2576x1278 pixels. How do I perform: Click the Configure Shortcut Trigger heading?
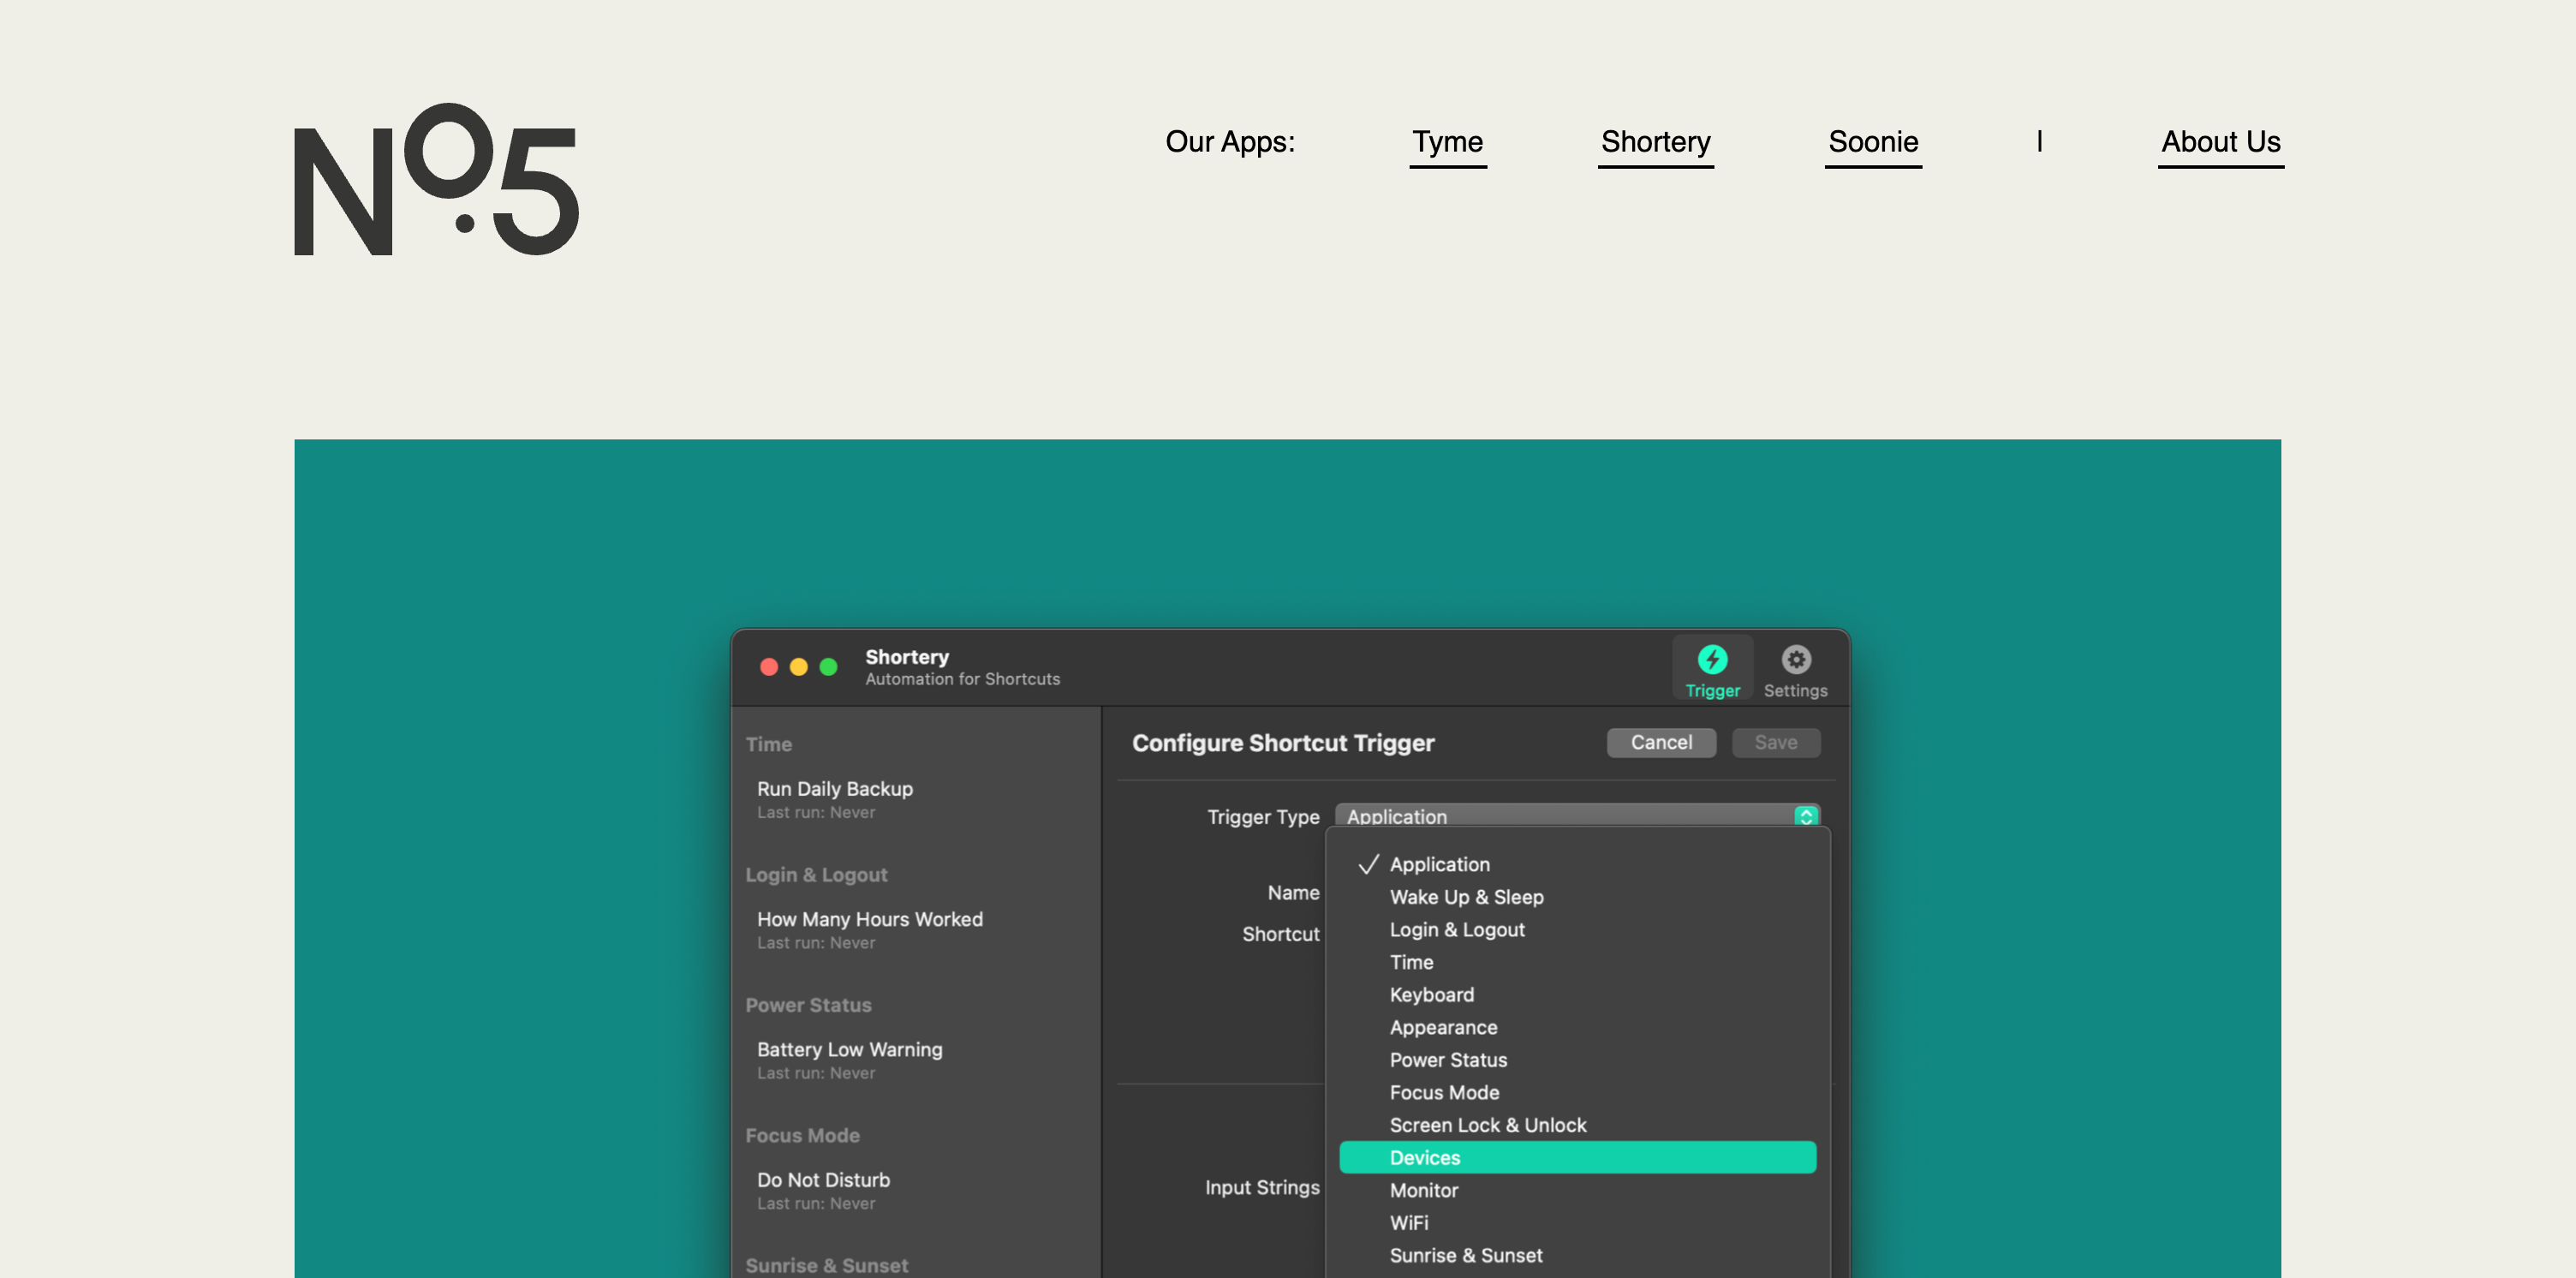[1282, 743]
